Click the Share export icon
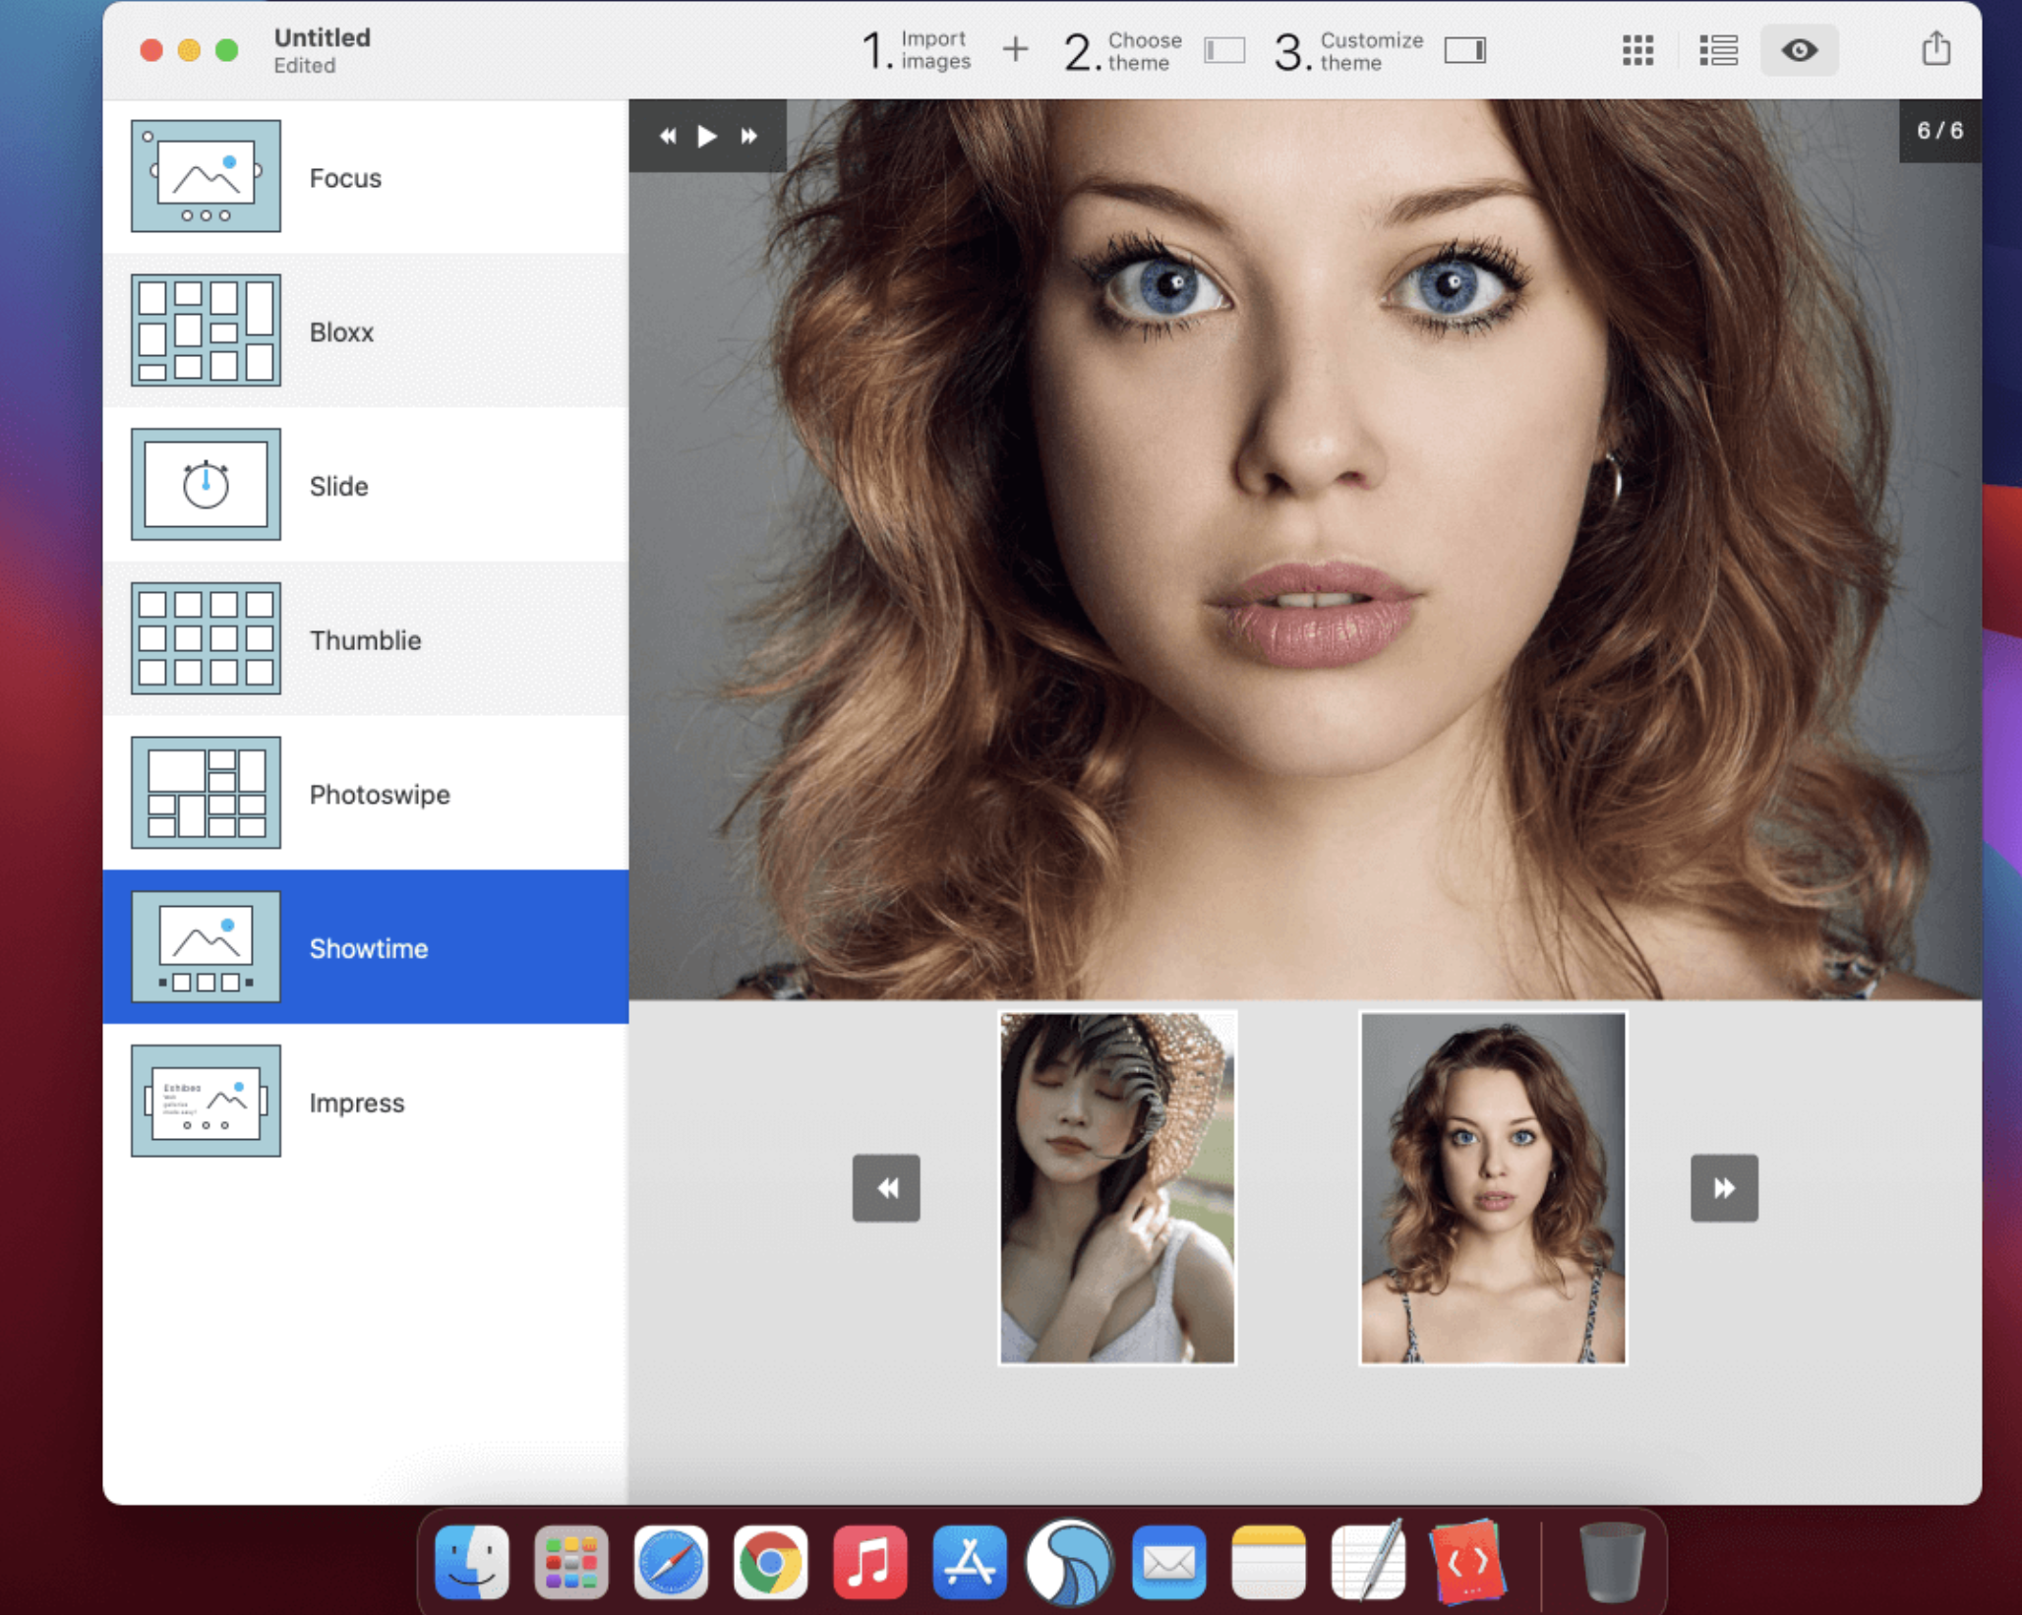The height and width of the screenshot is (1615, 2022). pos(1935,47)
